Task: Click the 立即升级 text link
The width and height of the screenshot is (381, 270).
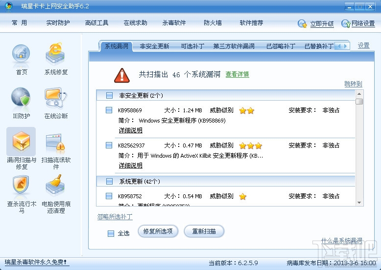Action: point(322,24)
